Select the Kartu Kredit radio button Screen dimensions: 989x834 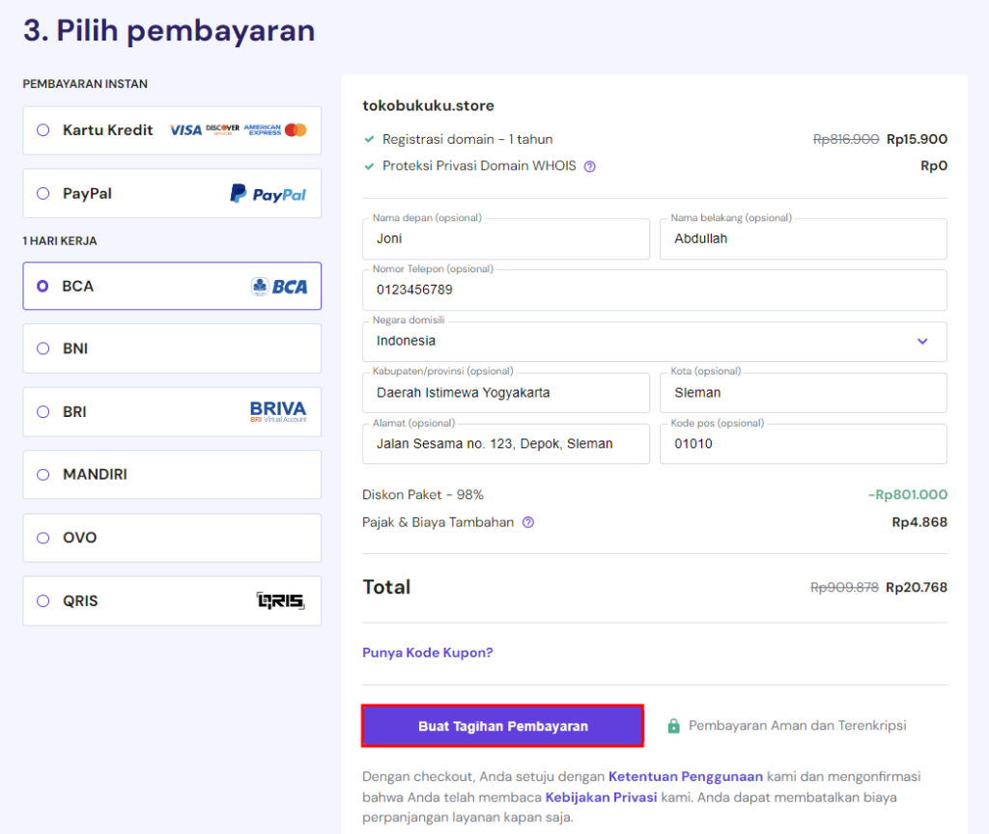[42, 130]
